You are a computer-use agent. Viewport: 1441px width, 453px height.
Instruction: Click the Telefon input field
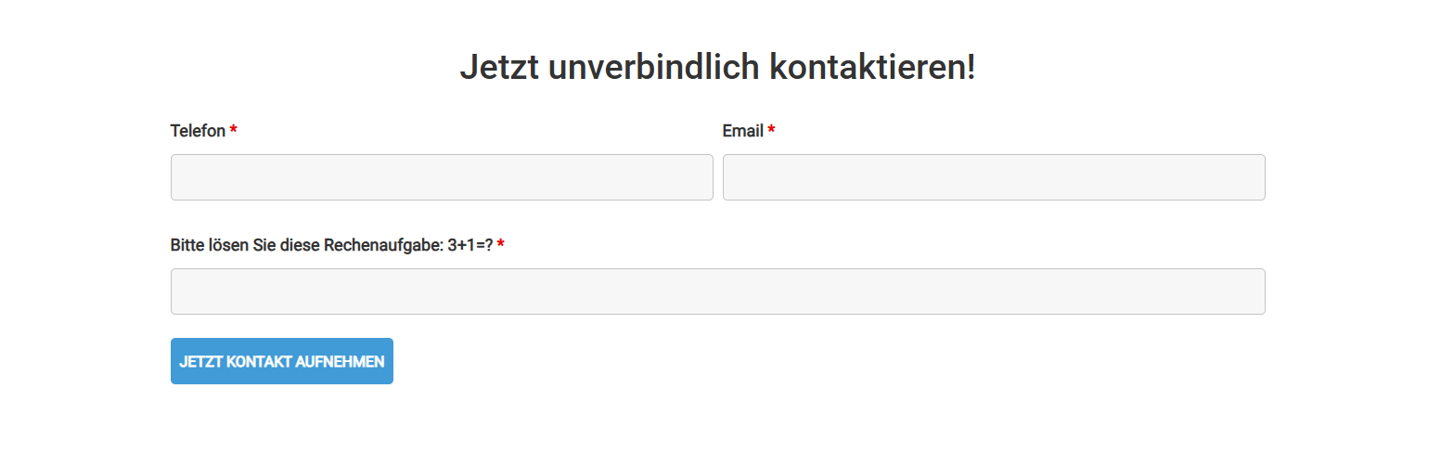pos(442,177)
